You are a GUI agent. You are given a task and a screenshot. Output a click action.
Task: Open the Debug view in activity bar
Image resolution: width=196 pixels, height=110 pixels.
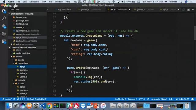coord(4,34)
